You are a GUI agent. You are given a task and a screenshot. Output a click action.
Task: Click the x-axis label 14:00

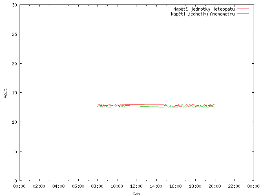tap(156, 186)
